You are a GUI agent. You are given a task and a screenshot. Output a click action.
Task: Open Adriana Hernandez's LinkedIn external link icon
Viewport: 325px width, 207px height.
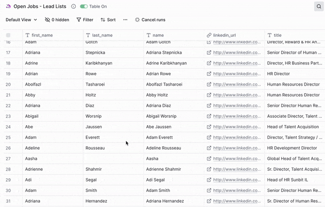click(x=209, y=201)
